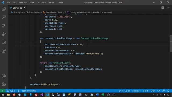Open the Windows Action Center
Viewport: 172px width, 97px height.
click(168, 95)
